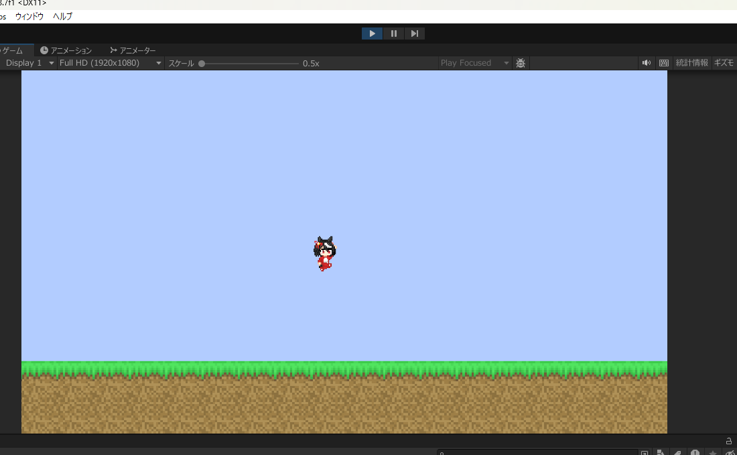This screenshot has width=737, height=455.
Task: Click the project search field
Action: 537,452
